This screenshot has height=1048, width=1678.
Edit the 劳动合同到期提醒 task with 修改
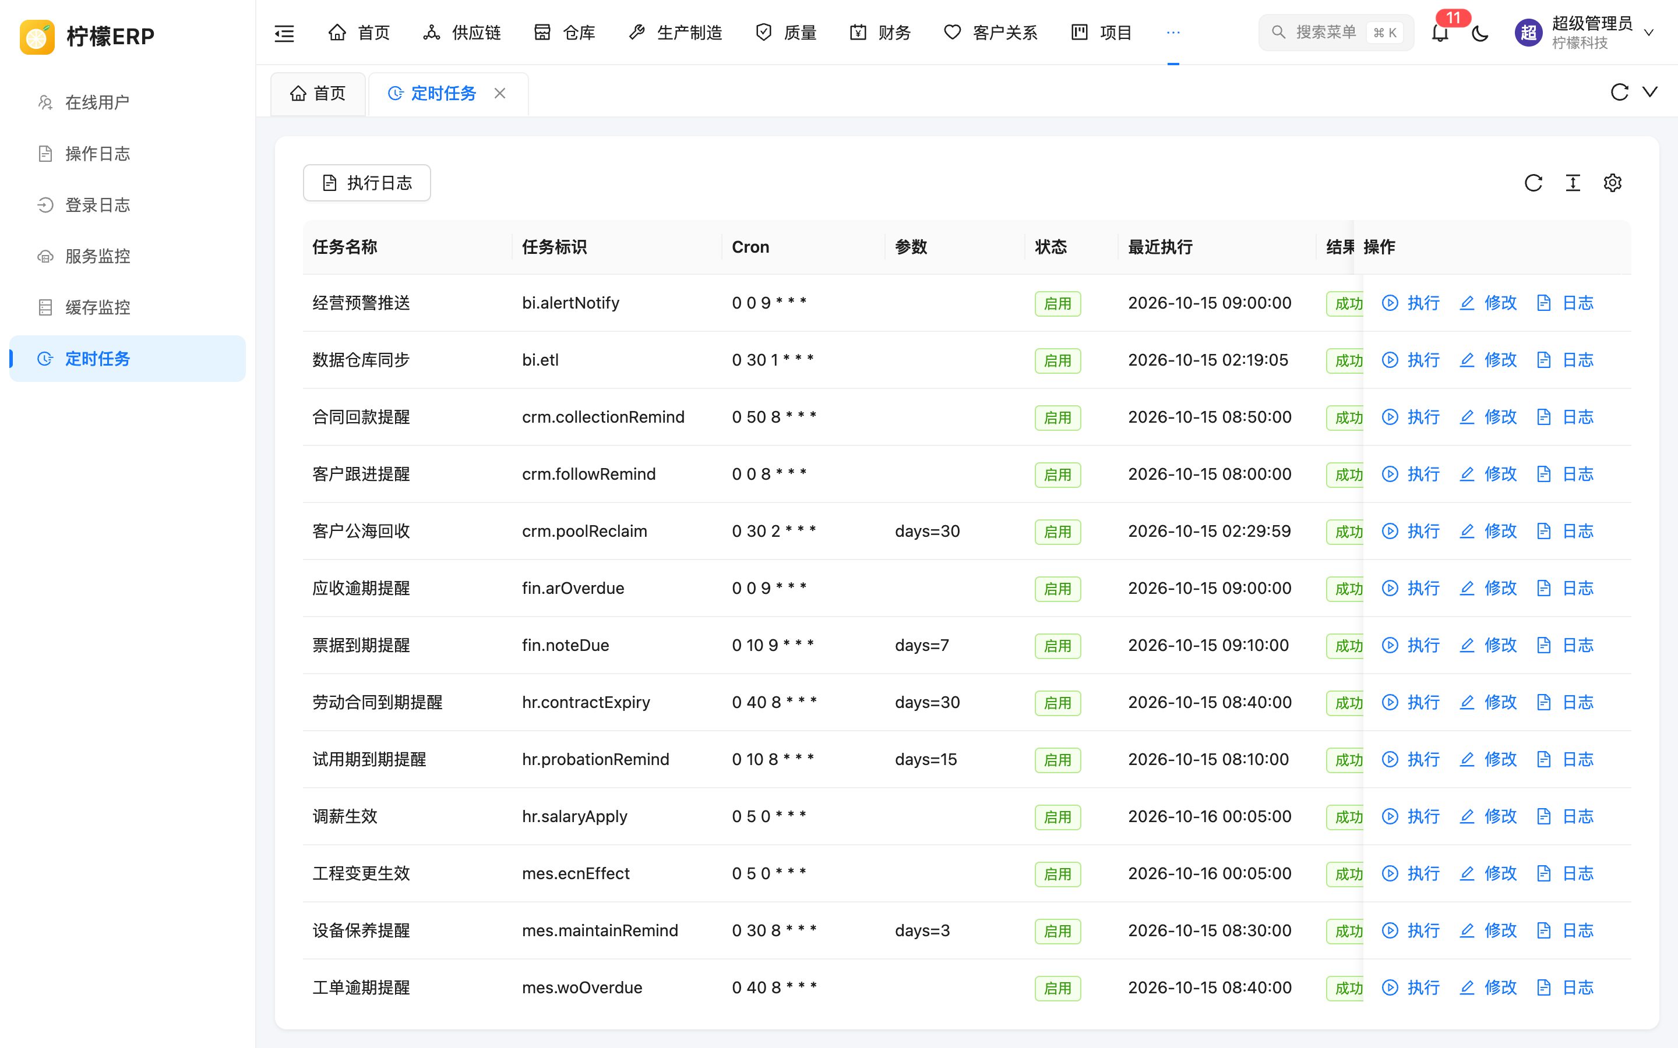tap(1488, 702)
